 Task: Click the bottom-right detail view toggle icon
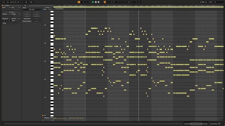(223, 124)
